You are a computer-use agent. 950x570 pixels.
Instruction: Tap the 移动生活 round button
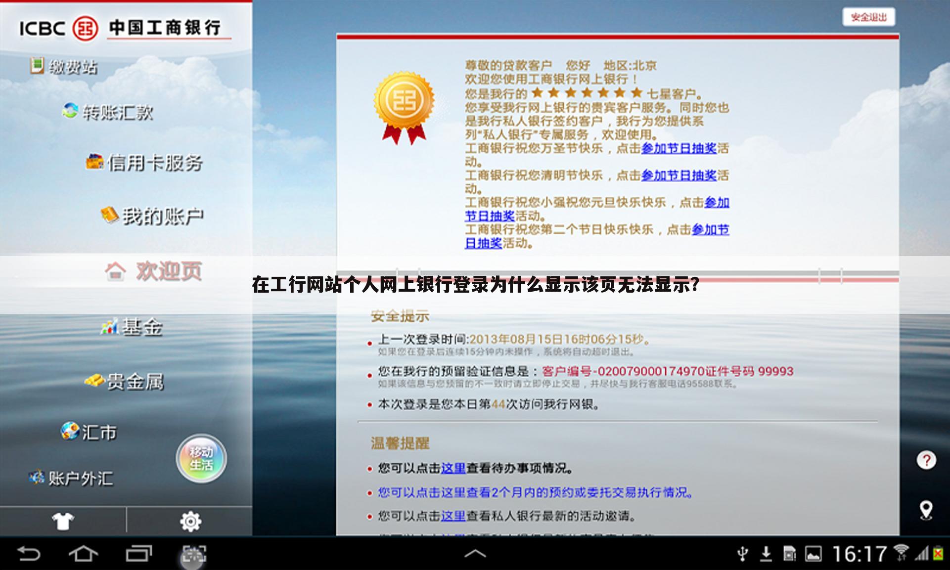[201, 458]
